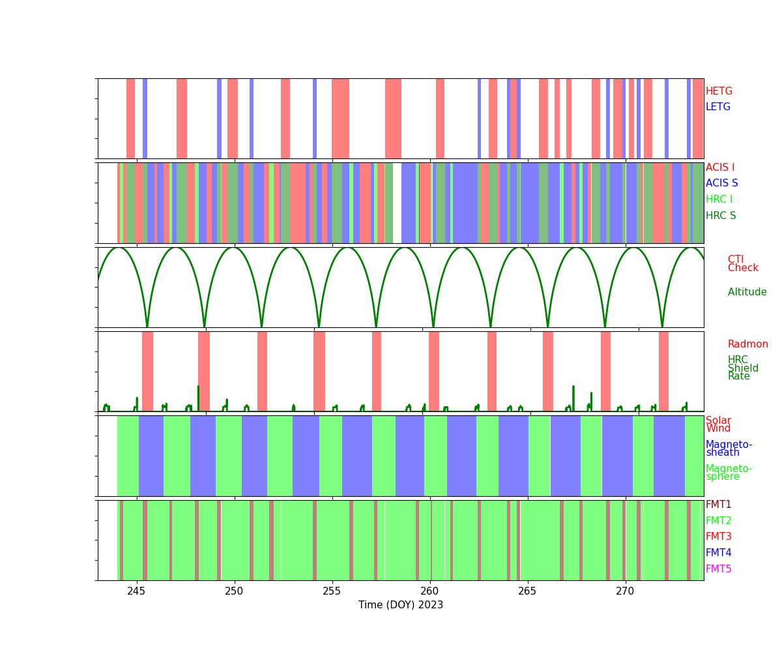Select the ACIS S legend label
This screenshot has height=652, width=782.
[x=722, y=184]
